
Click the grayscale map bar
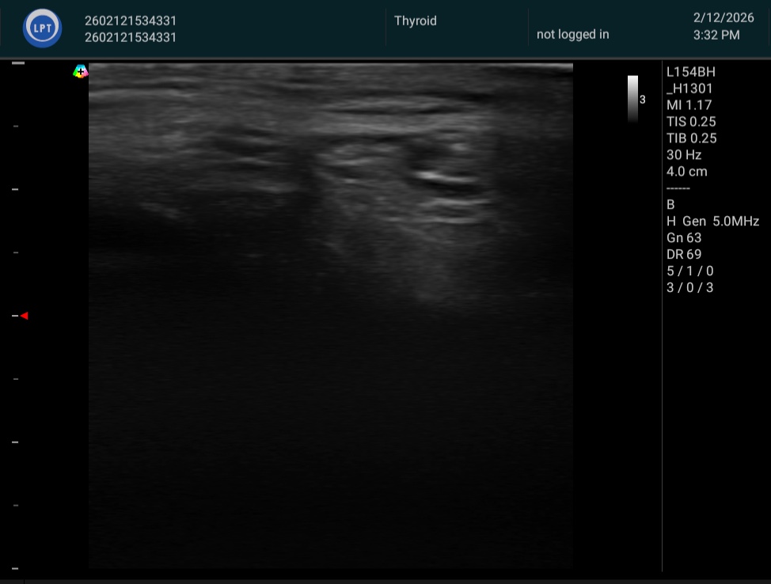point(632,99)
